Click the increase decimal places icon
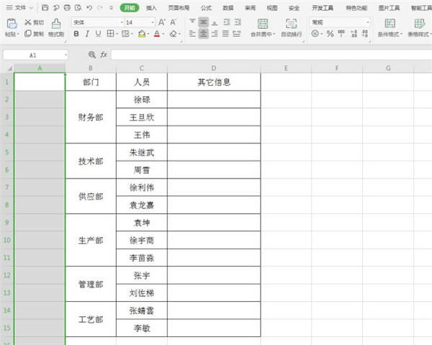The image size is (432, 345). click(x=354, y=34)
